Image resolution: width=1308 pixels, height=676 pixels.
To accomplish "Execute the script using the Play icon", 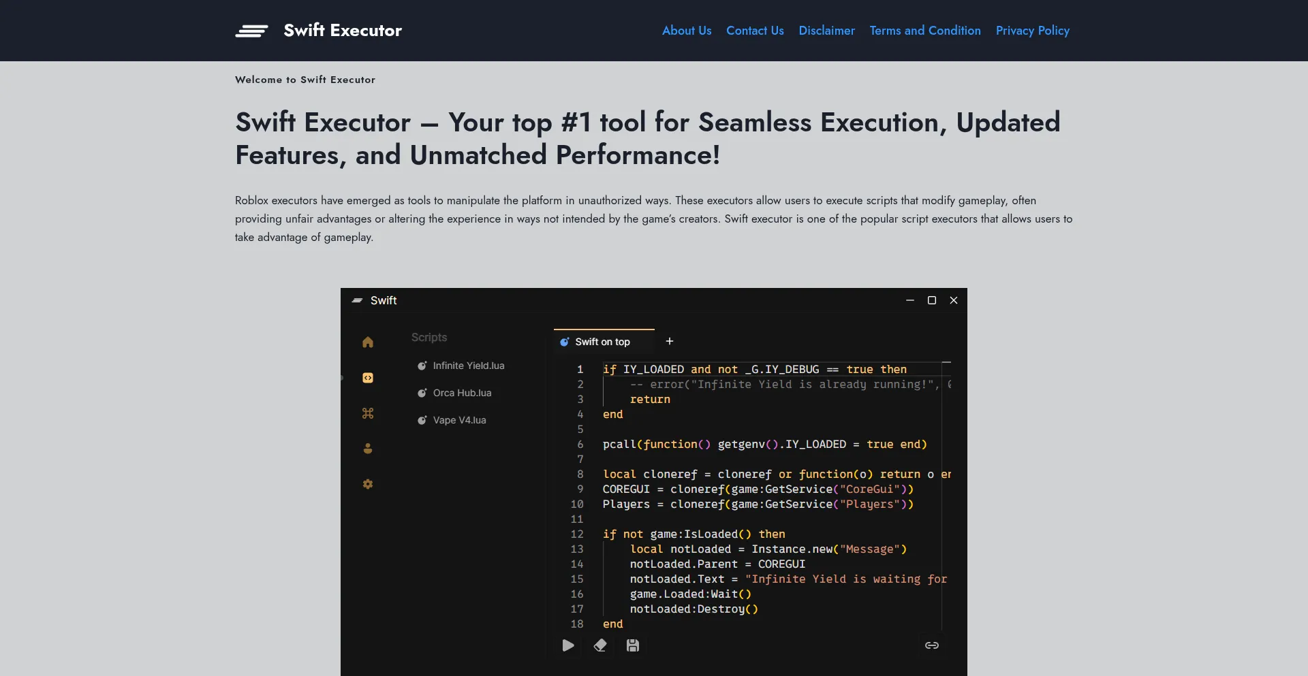I will point(567,645).
